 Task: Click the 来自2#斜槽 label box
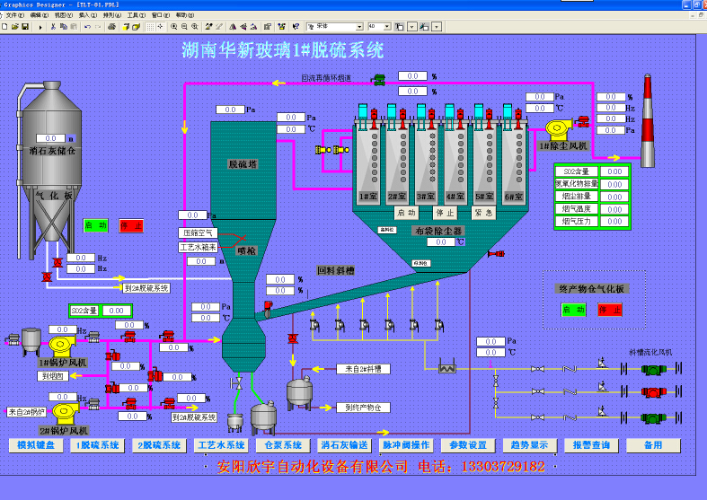pyautogui.click(x=364, y=369)
